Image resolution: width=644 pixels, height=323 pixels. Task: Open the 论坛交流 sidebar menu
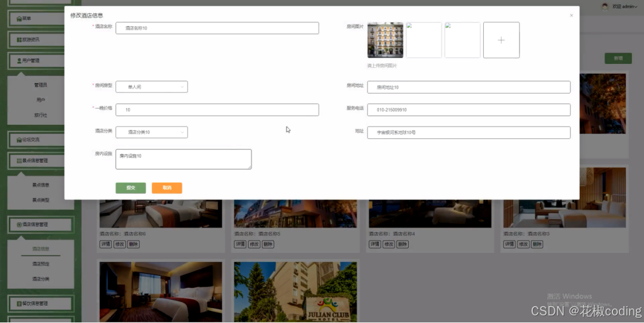[40, 140]
